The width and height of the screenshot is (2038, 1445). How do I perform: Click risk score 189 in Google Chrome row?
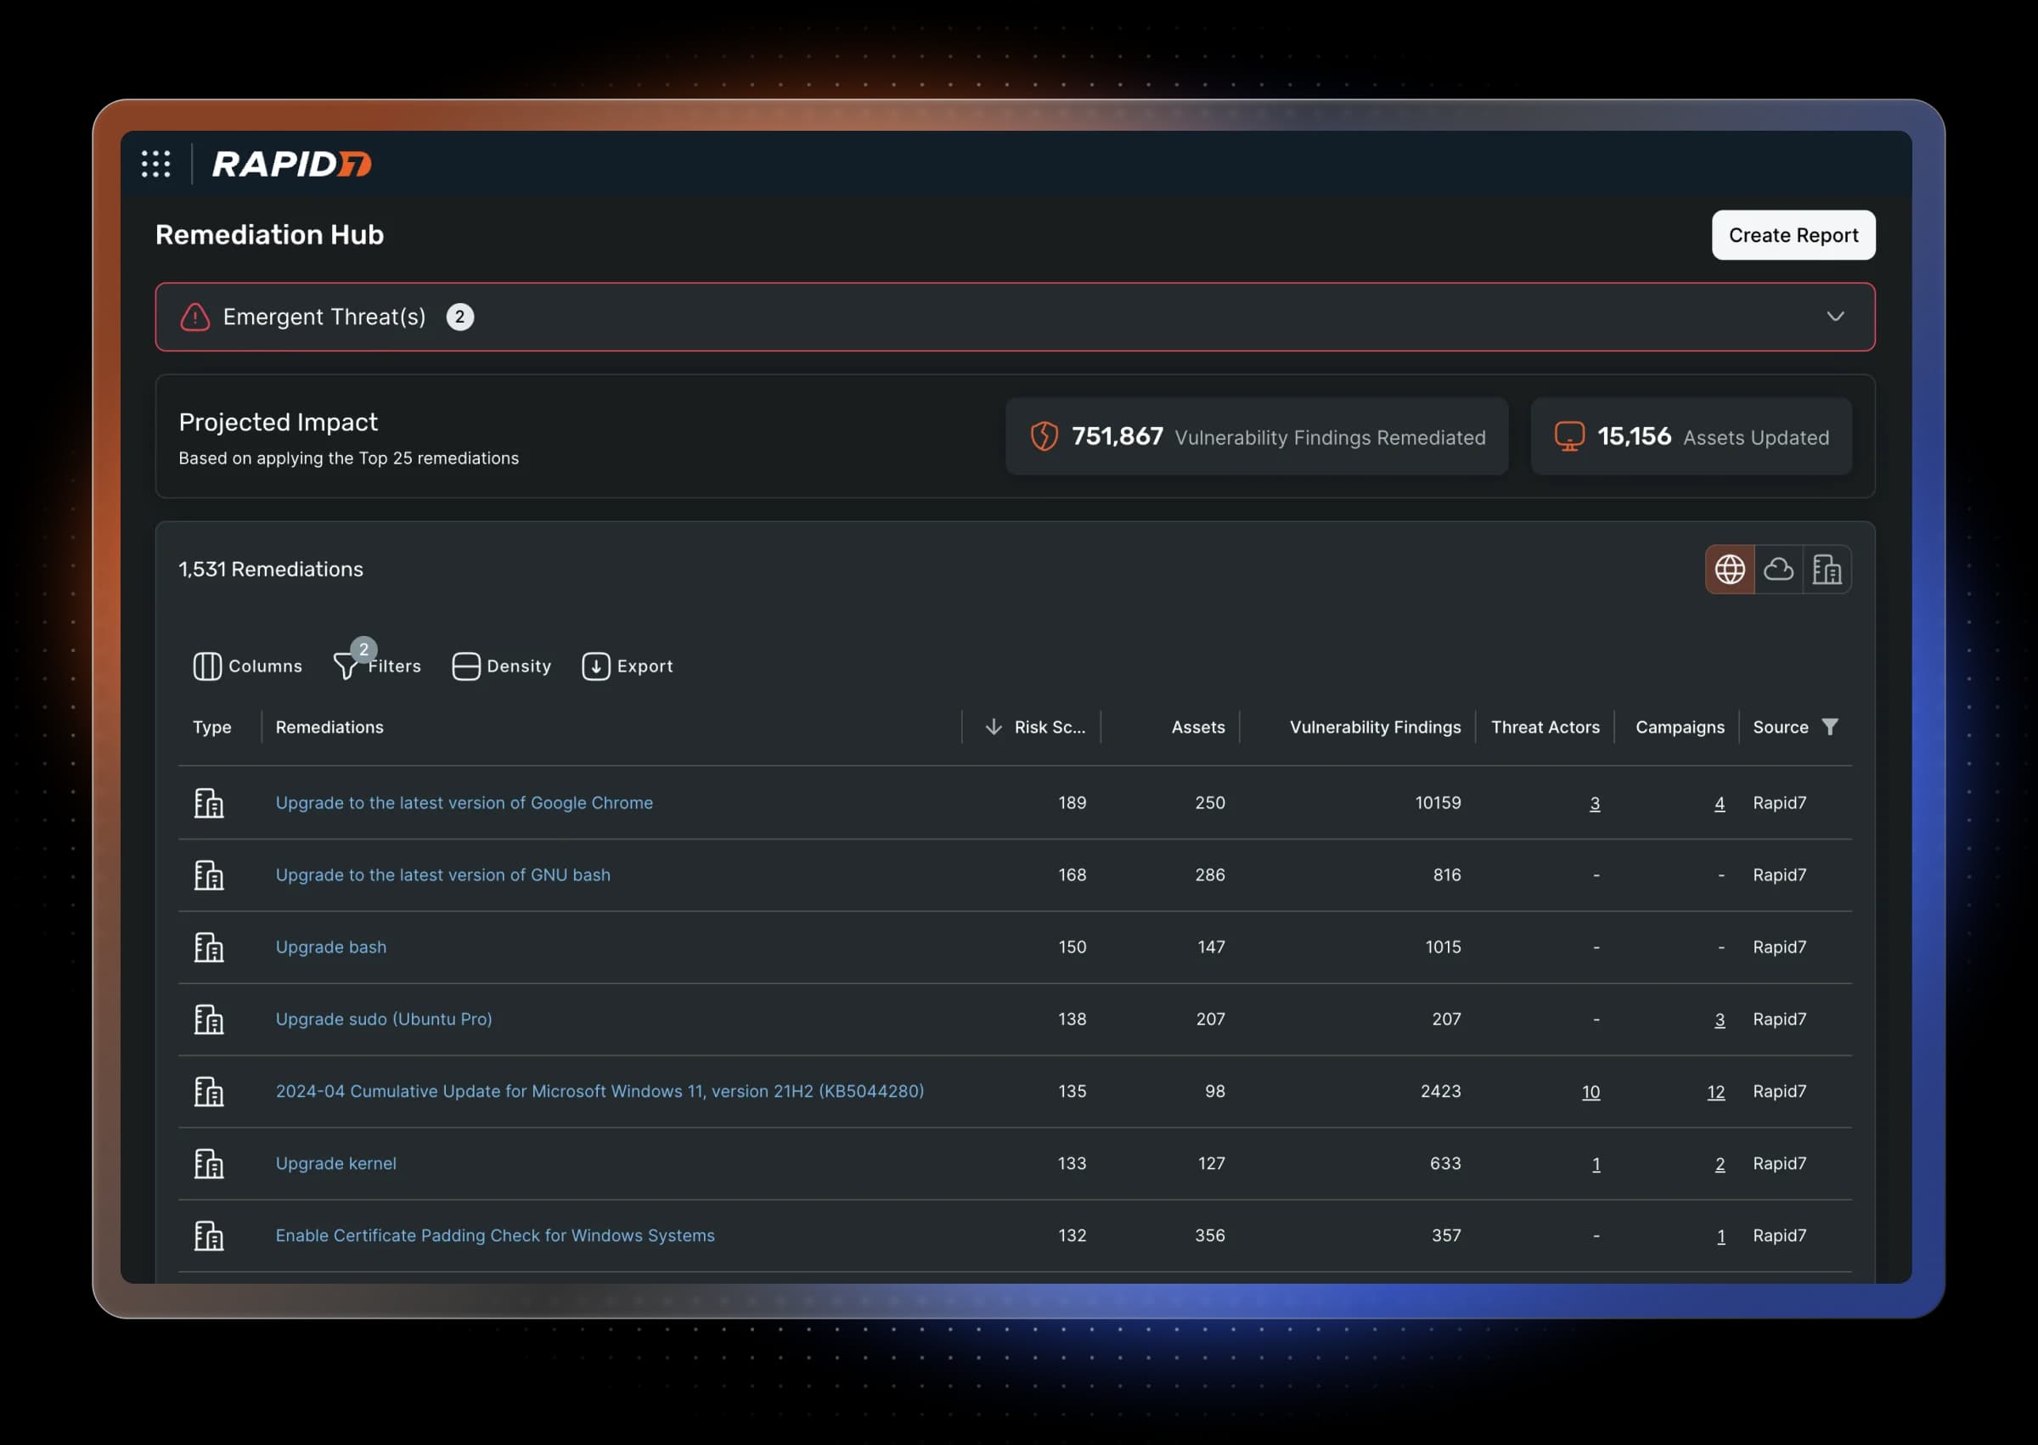[1072, 802]
